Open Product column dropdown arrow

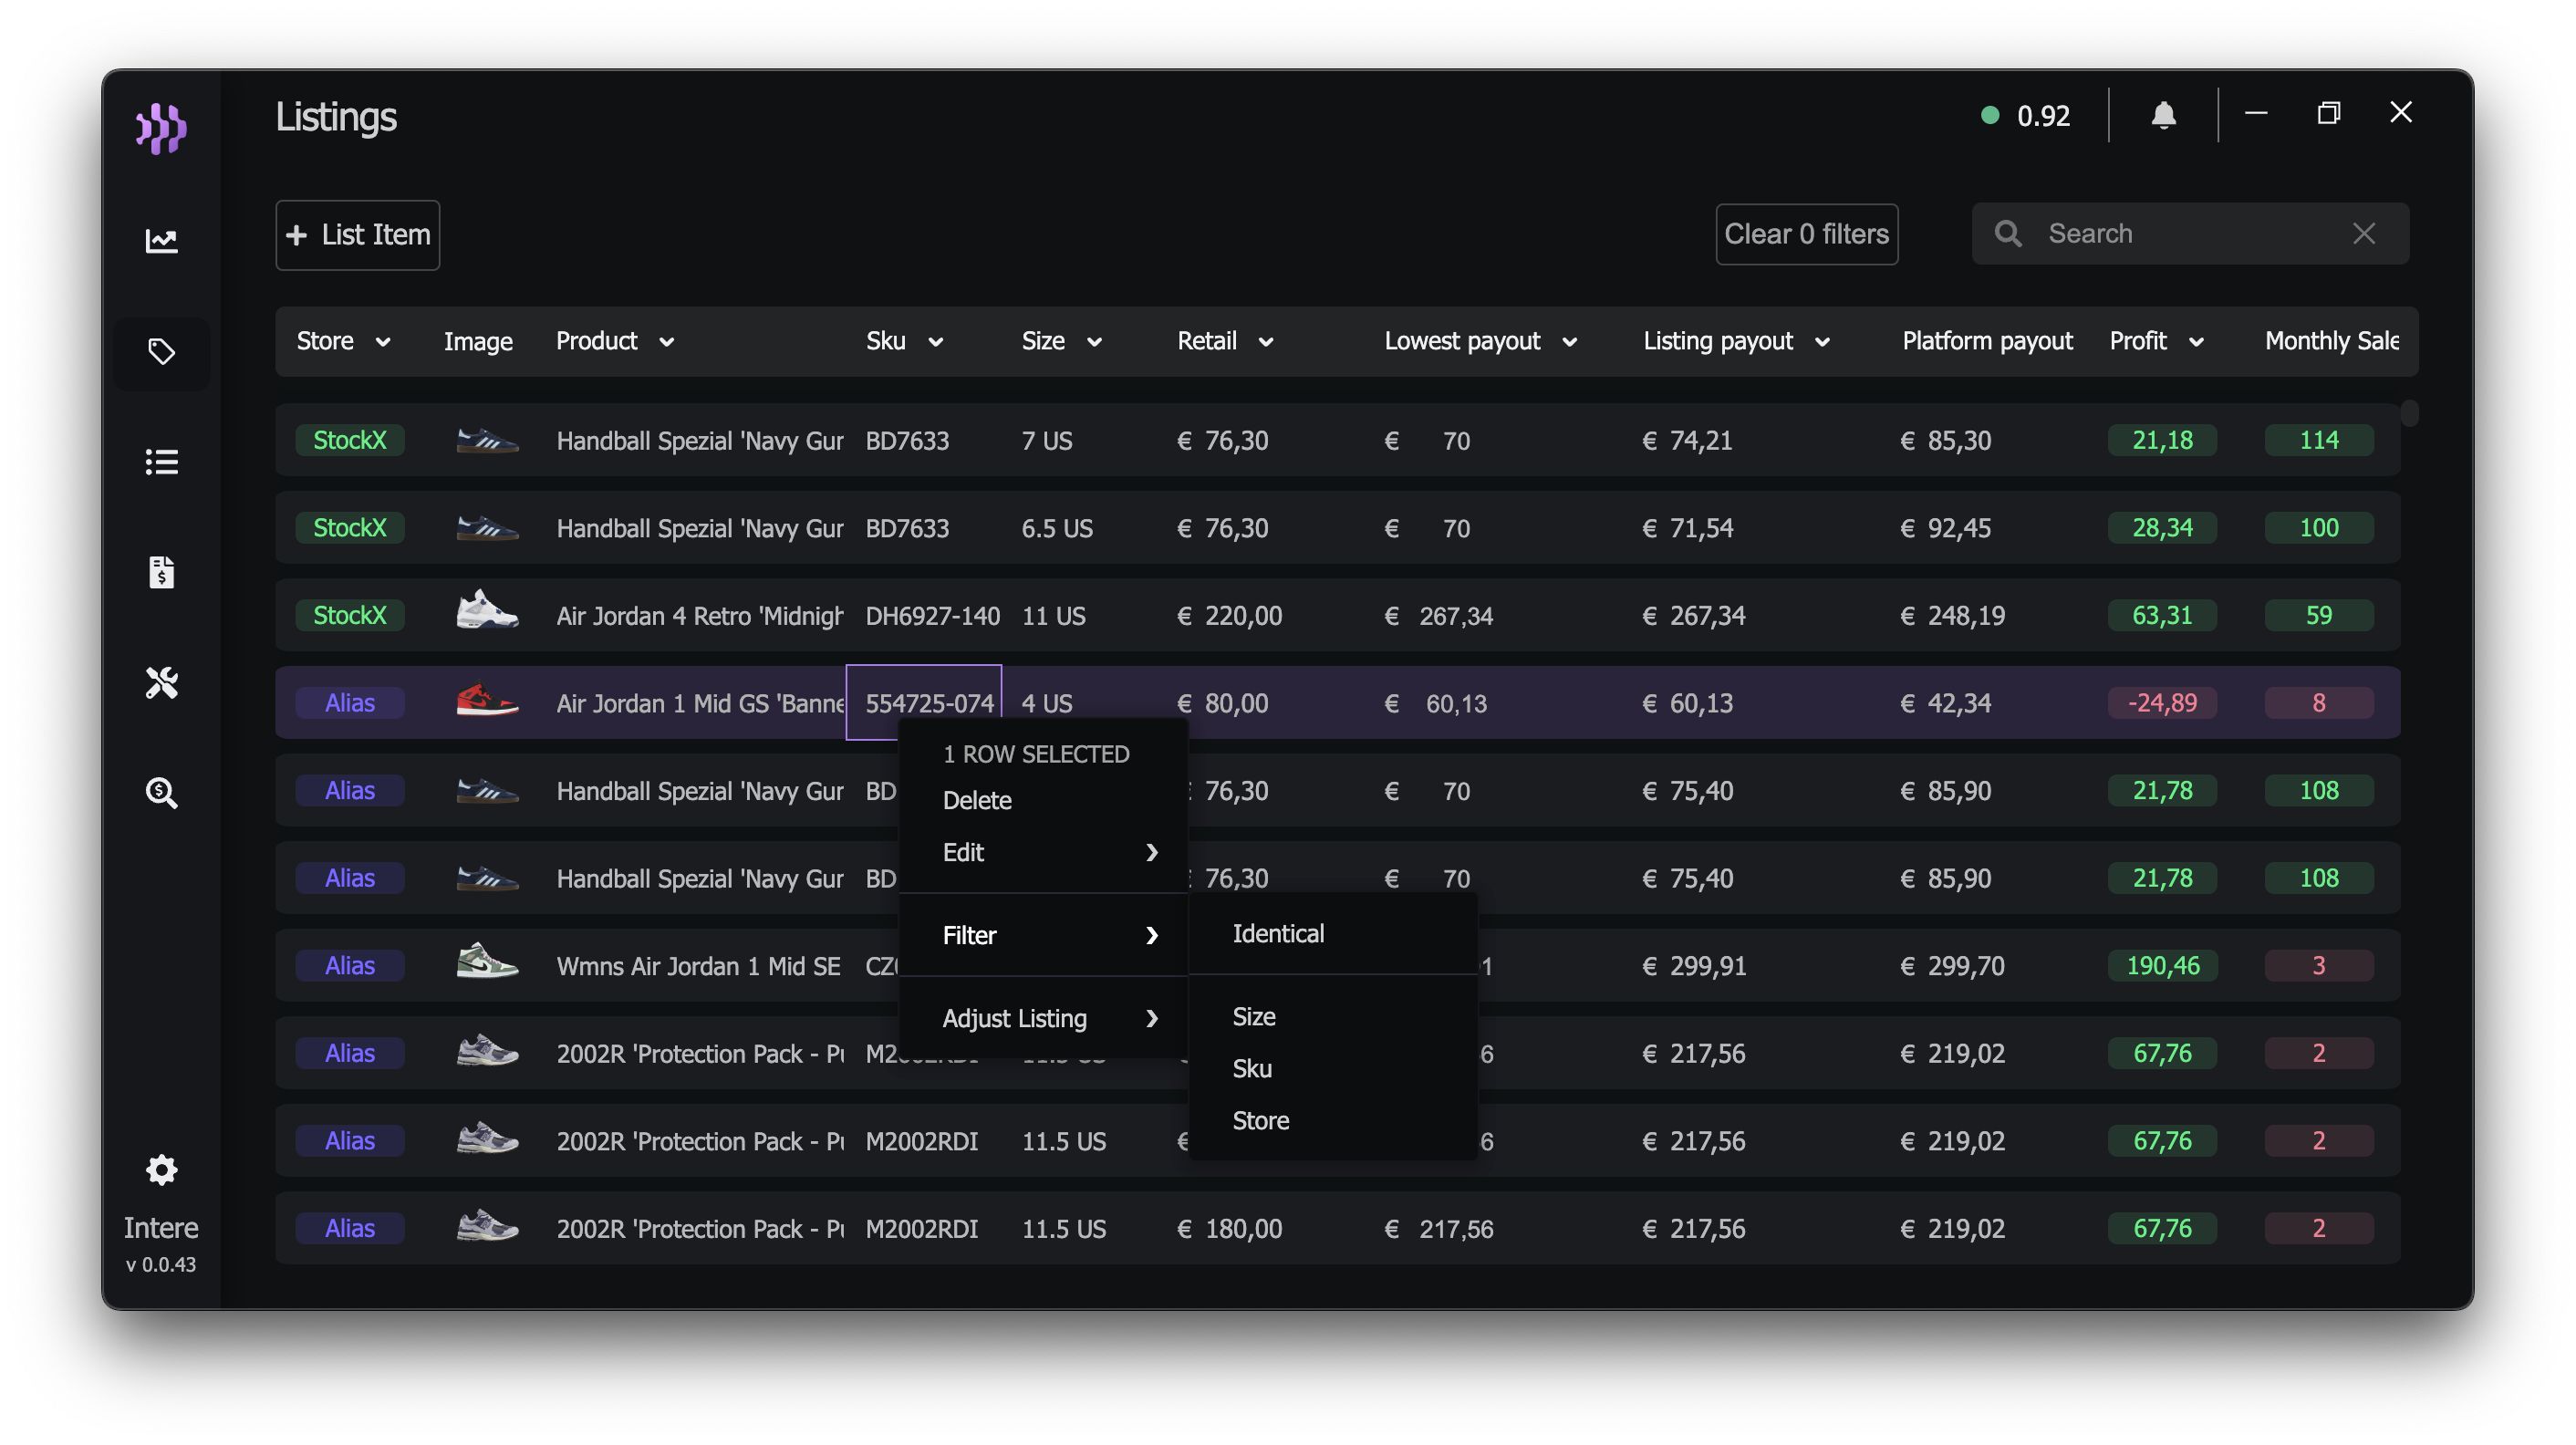(x=666, y=342)
